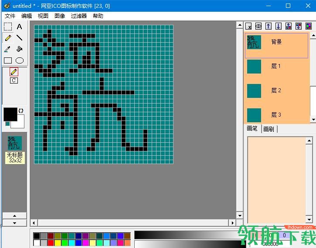Select the rectangular selection tool

tap(8, 27)
